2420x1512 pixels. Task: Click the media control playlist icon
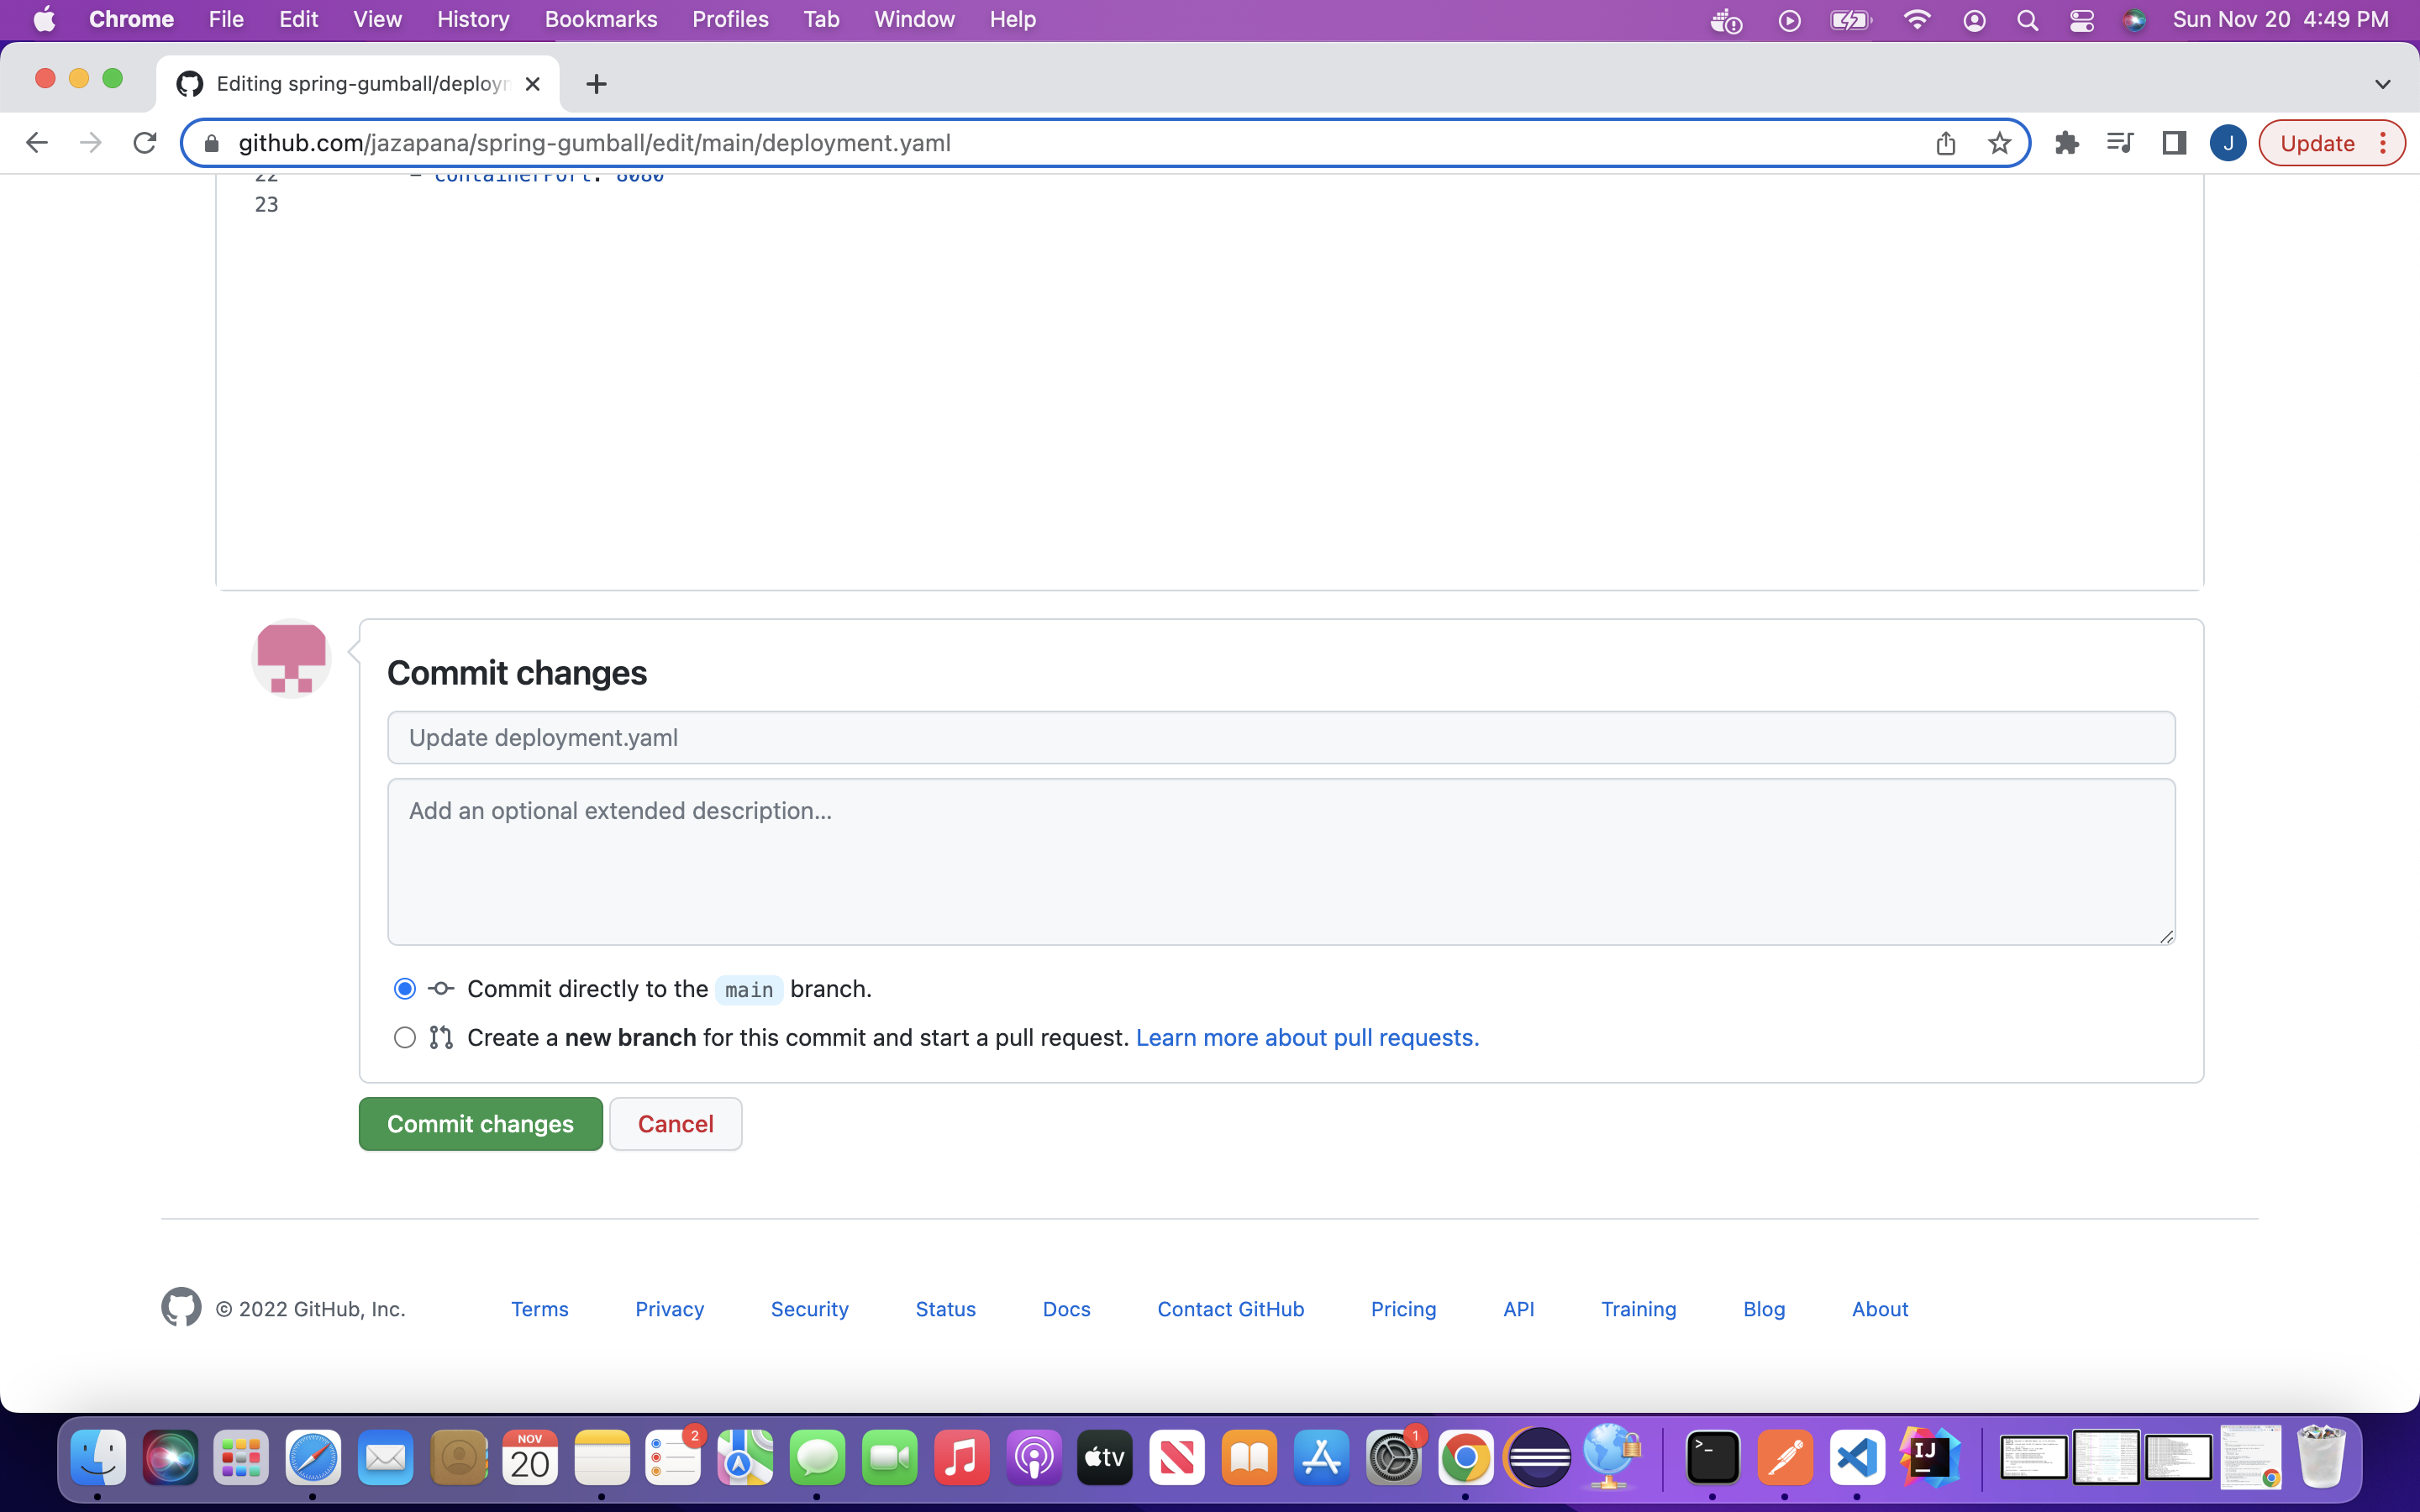point(2119,143)
